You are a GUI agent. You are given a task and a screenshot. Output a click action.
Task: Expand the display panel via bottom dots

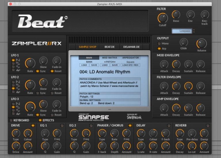click(109, 109)
